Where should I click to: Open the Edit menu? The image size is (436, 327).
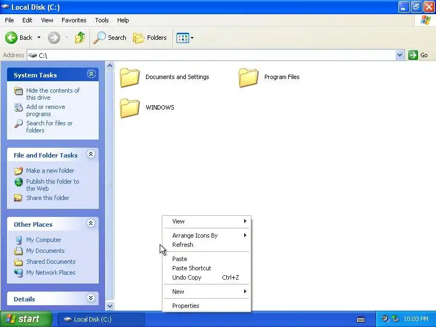tap(27, 20)
